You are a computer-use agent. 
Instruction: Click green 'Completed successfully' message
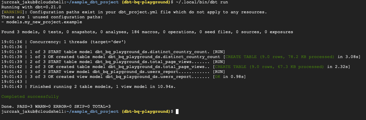coord(30,96)
